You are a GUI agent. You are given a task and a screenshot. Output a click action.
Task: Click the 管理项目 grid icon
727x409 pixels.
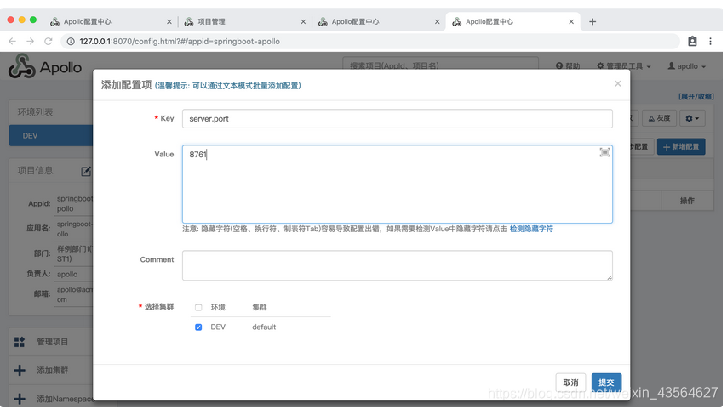pos(20,342)
